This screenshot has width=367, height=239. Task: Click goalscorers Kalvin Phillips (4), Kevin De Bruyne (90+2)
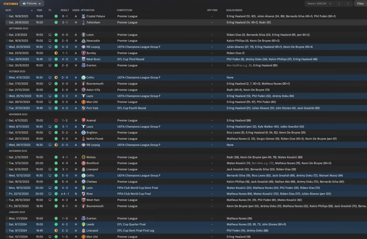253,41
